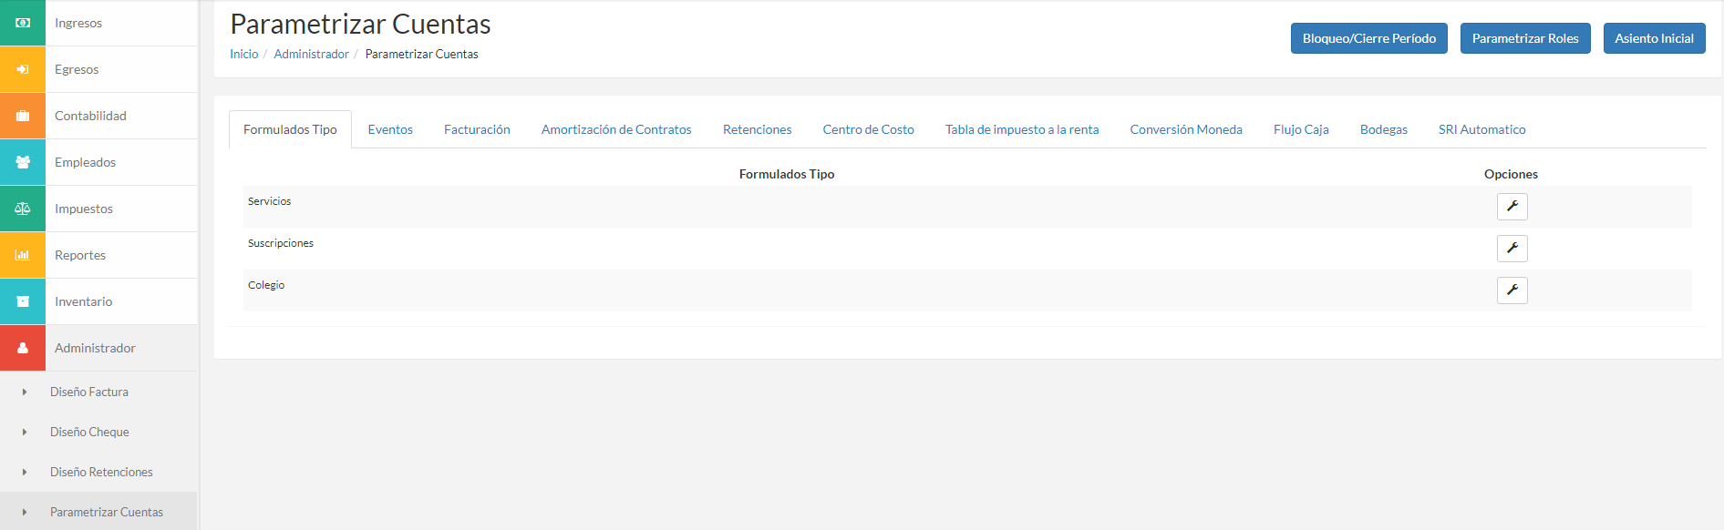Open the Ingresos sidebar menu
This screenshot has width=1724, height=530.
pyautogui.click(x=98, y=23)
